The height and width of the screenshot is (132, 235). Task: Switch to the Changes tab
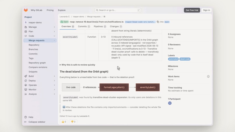point(116,27)
